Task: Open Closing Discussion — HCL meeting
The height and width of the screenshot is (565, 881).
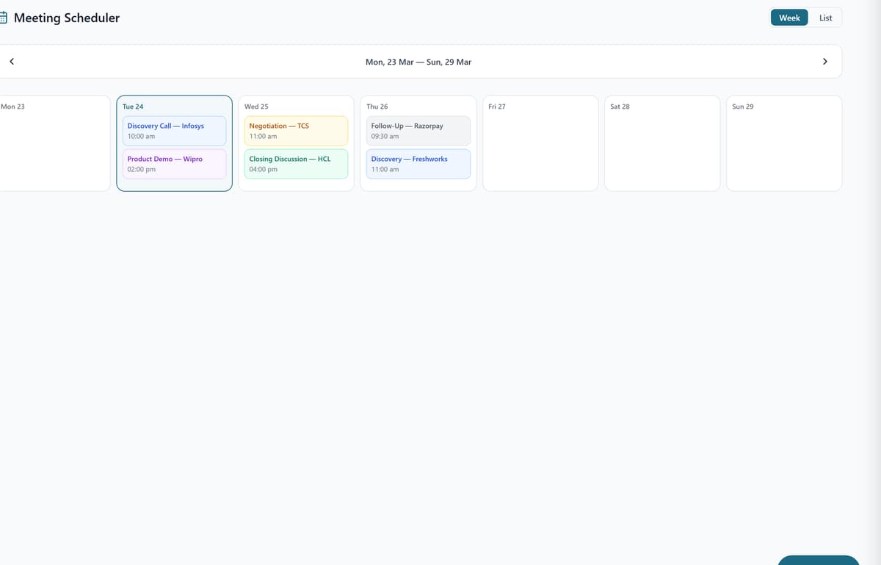Action: [297, 164]
